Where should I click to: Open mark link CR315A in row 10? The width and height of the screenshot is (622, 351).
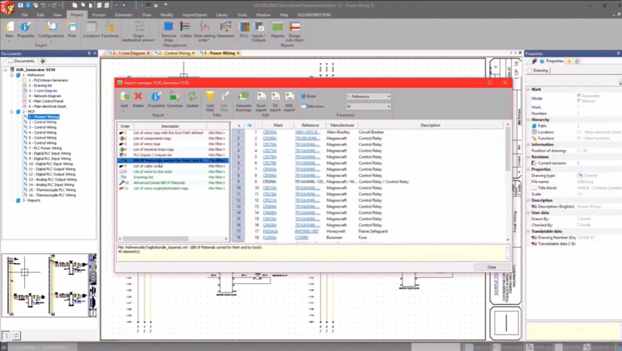click(x=269, y=188)
